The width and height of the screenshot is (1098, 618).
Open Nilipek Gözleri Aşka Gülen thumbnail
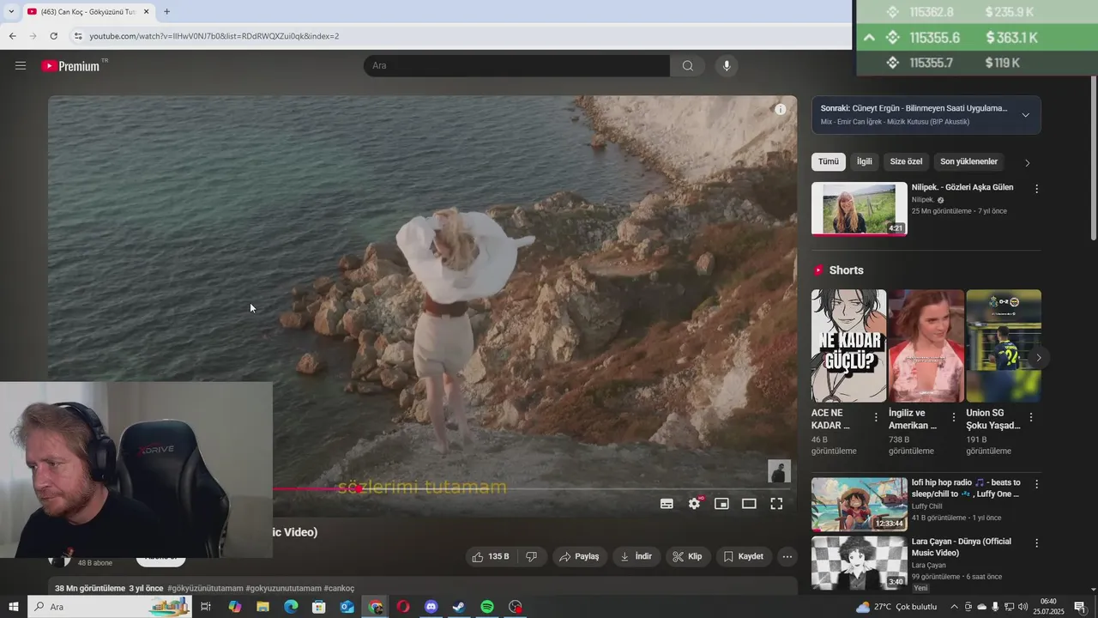859,209
